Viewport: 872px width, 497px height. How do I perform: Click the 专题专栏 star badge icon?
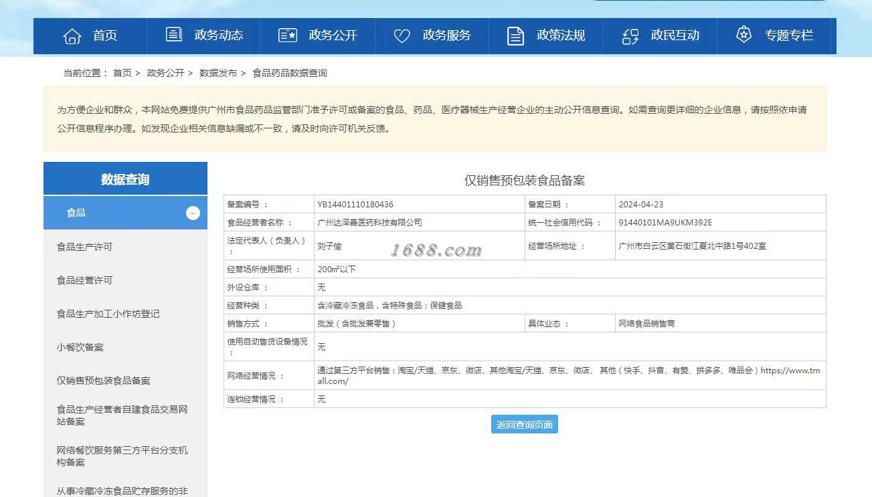coord(744,35)
